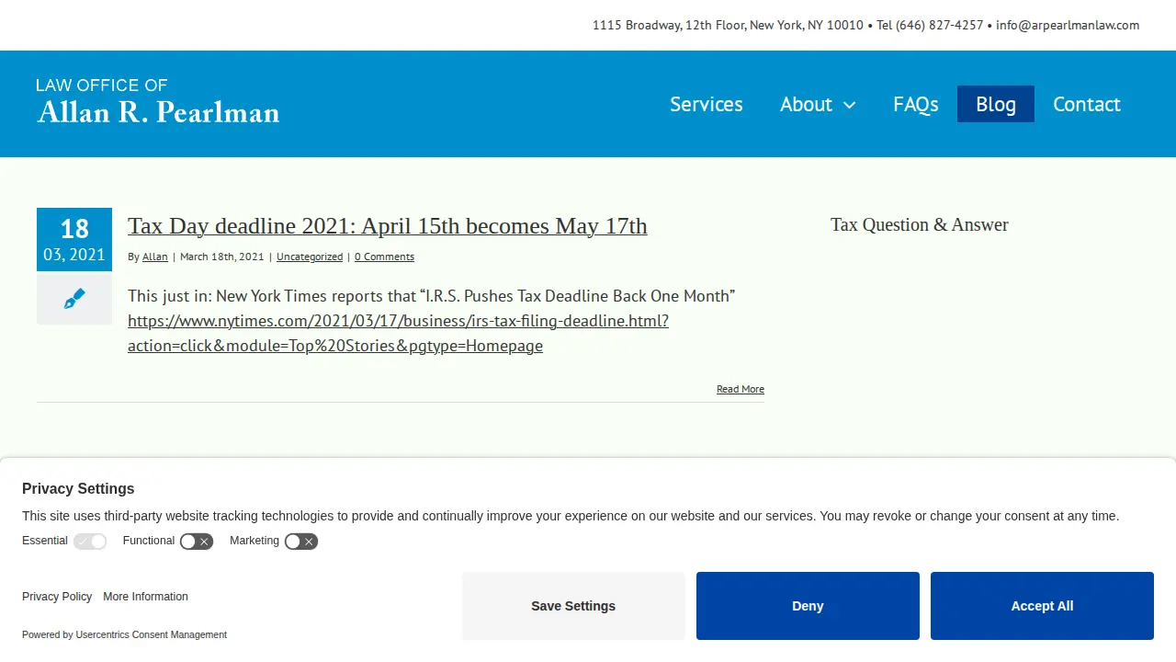Click the pen icon beside the blog post
This screenshot has height=662, width=1176.
pos(74,298)
